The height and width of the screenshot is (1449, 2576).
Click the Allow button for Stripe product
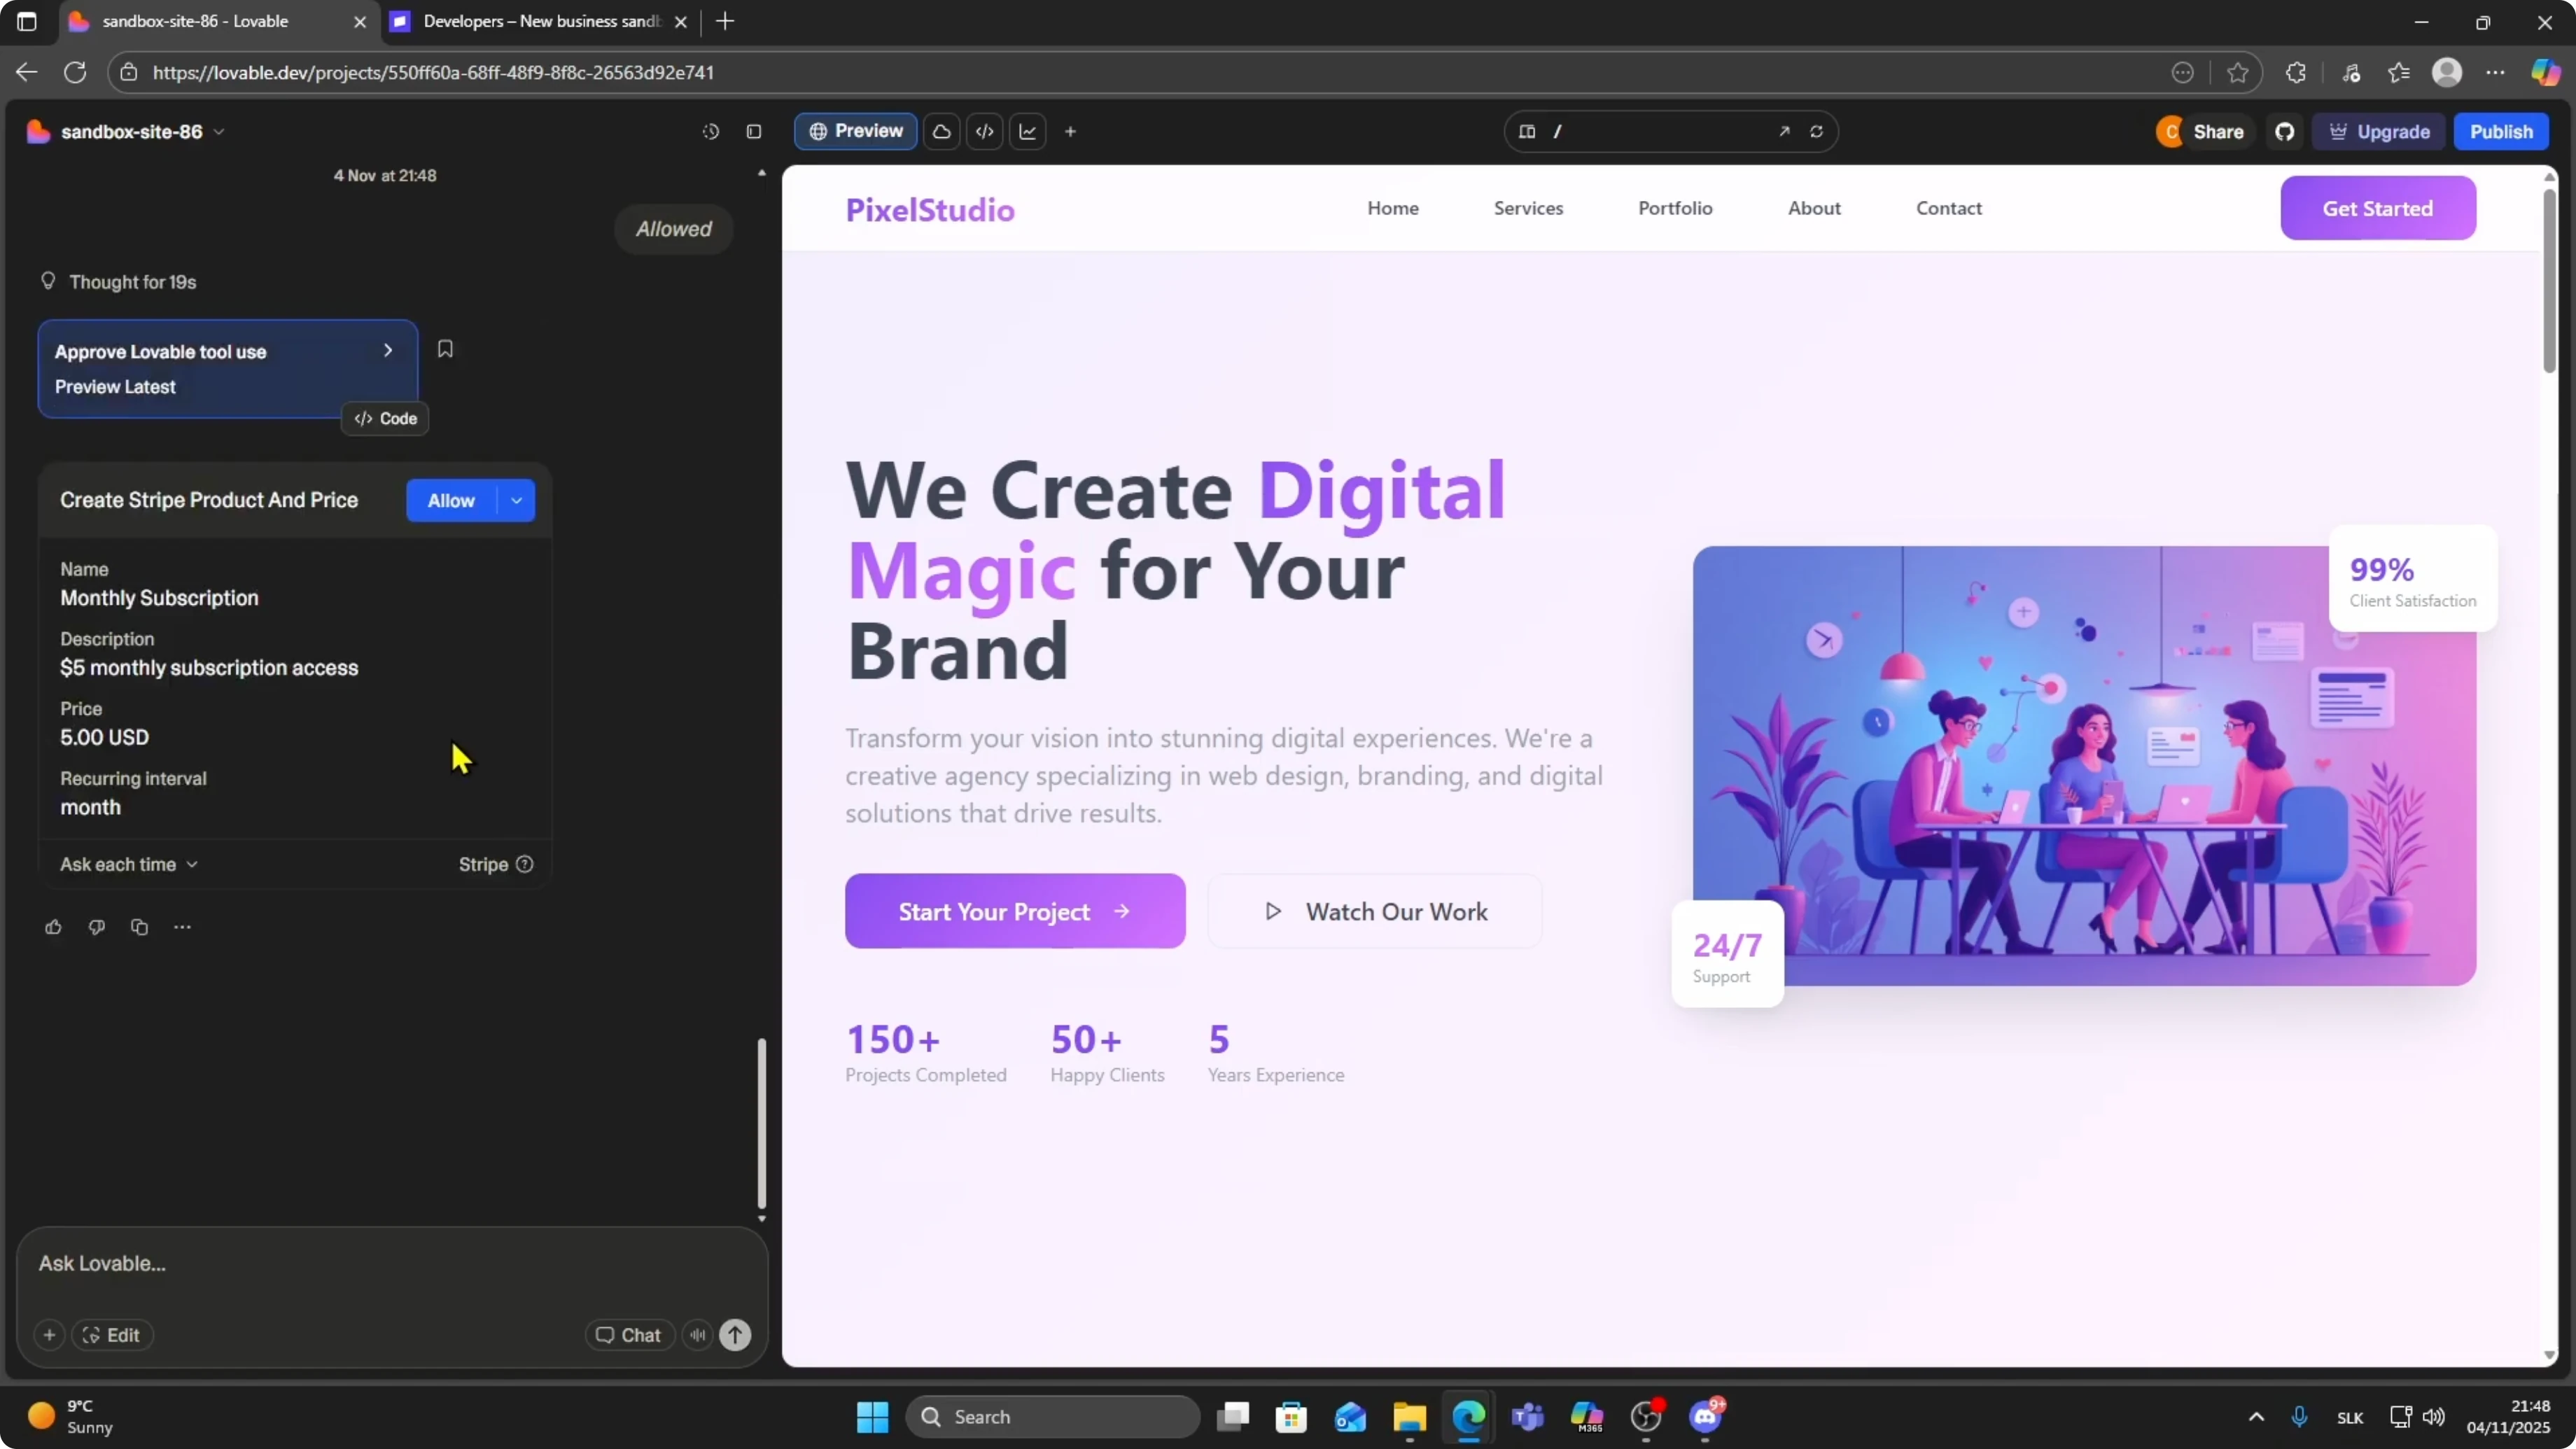(x=451, y=501)
